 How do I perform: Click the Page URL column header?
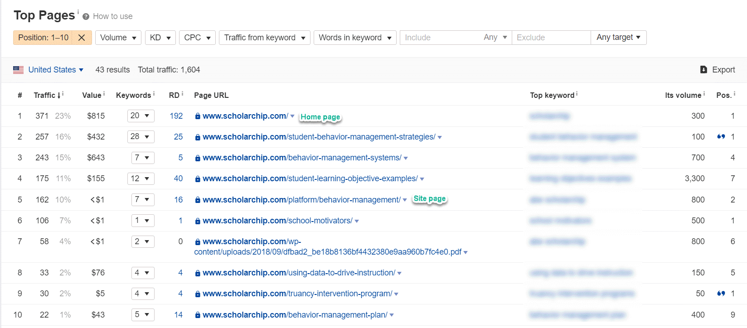[x=211, y=95]
